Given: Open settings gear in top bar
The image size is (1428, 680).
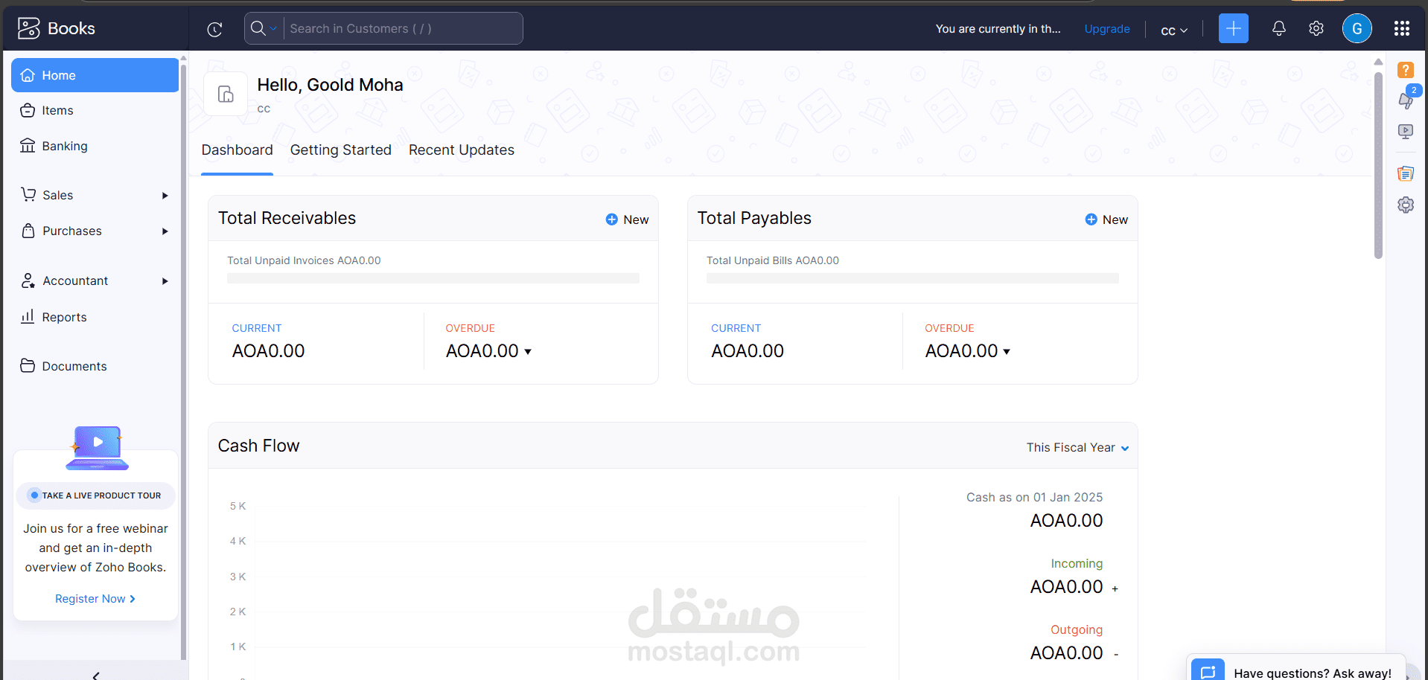Looking at the screenshot, I should coord(1316,28).
